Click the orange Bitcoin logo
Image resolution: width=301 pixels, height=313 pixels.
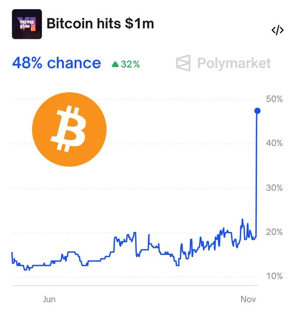click(x=69, y=129)
